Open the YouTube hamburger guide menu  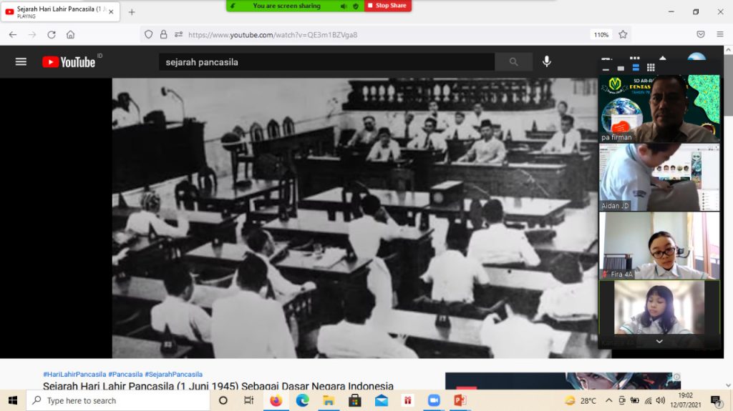(21, 61)
